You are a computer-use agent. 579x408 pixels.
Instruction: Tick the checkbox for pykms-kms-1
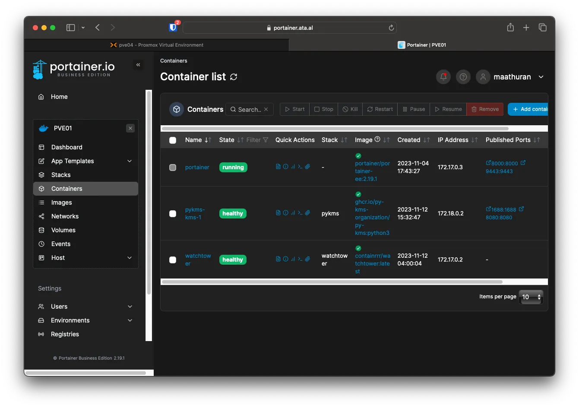tap(173, 214)
